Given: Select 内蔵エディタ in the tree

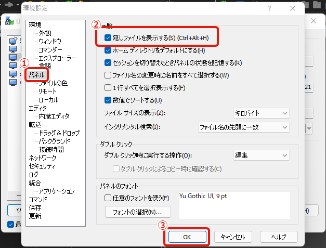Looking at the screenshot, I should click(x=54, y=116).
